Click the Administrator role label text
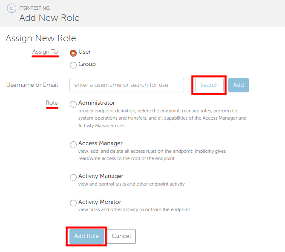The image size is (285, 252). [x=97, y=103]
